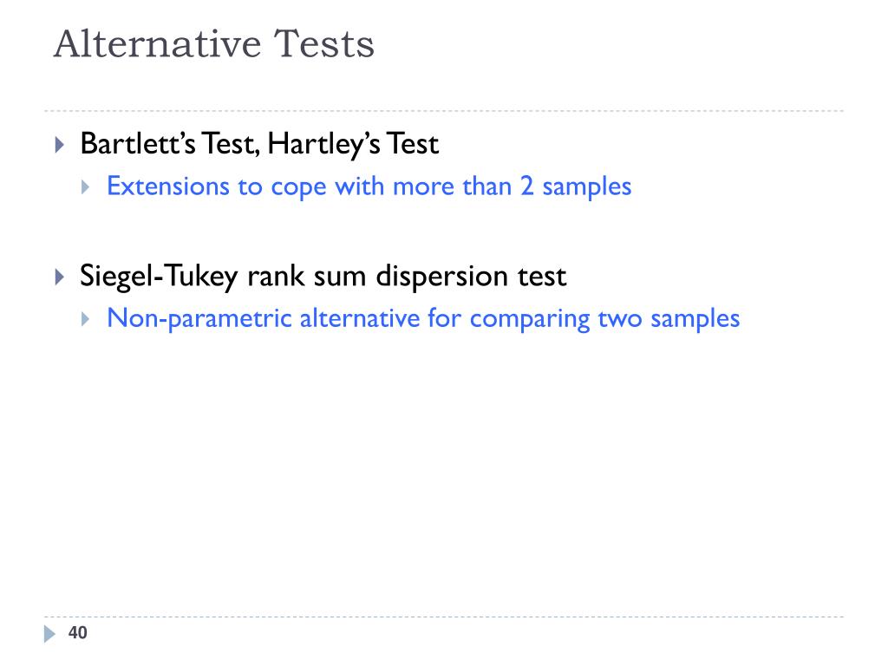Click the text Hartley's Test
The height and width of the screenshot is (666, 888).
tap(353, 143)
